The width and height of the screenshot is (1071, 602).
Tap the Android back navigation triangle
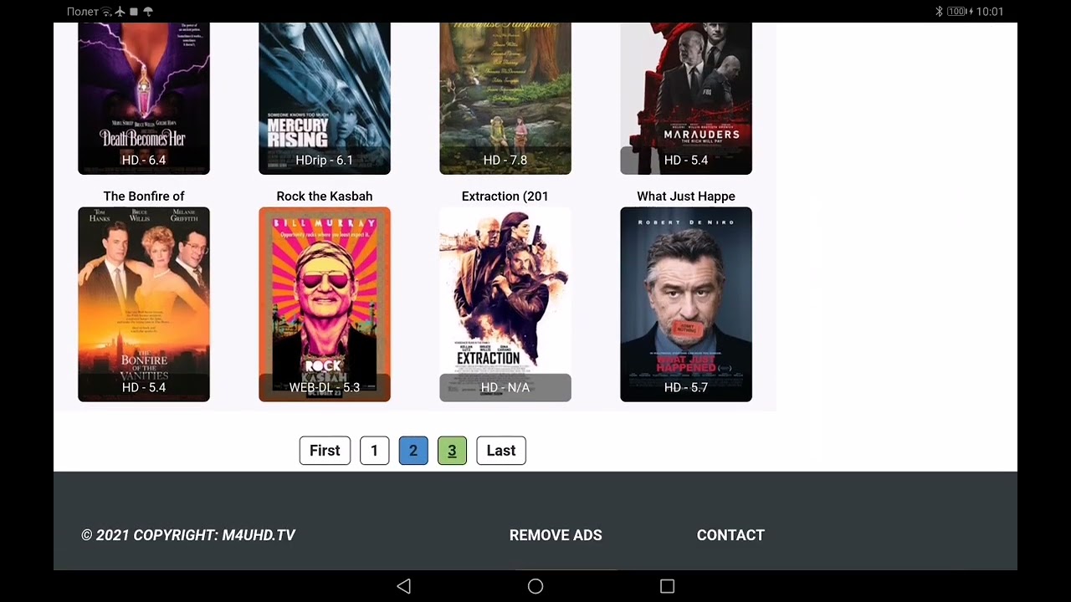[x=404, y=586]
